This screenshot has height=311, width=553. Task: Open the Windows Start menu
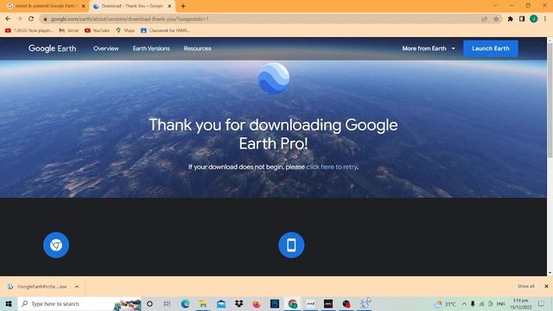pyautogui.click(x=9, y=303)
